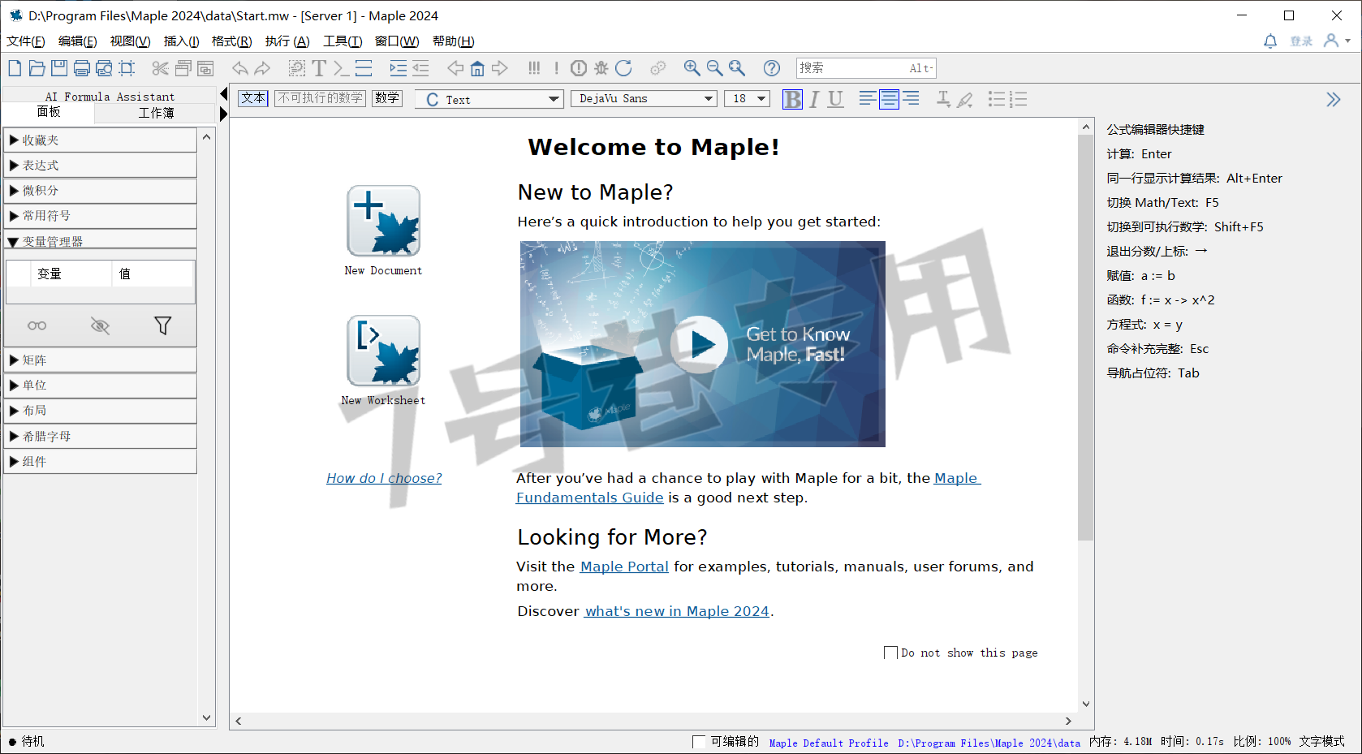
Task: Collapse the Variable Manager palette
Action: pyautogui.click(x=100, y=240)
